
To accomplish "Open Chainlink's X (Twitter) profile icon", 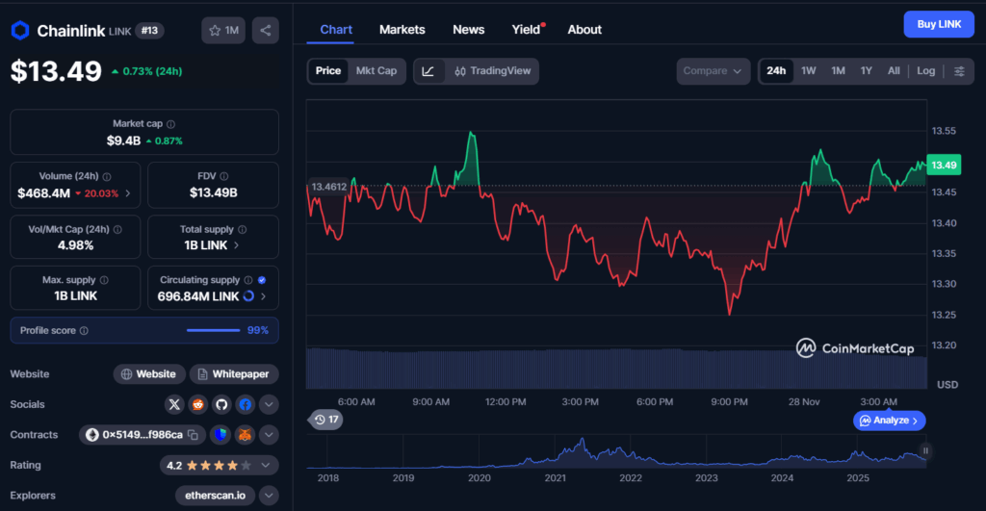I will click(x=173, y=404).
